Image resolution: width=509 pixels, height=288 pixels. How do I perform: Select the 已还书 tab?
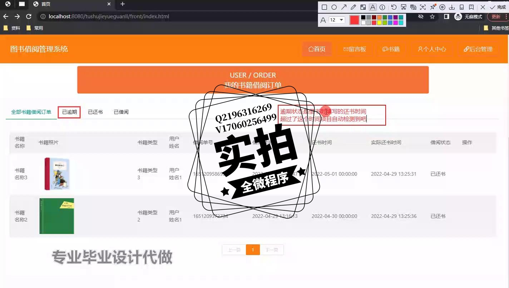(95, 112)
